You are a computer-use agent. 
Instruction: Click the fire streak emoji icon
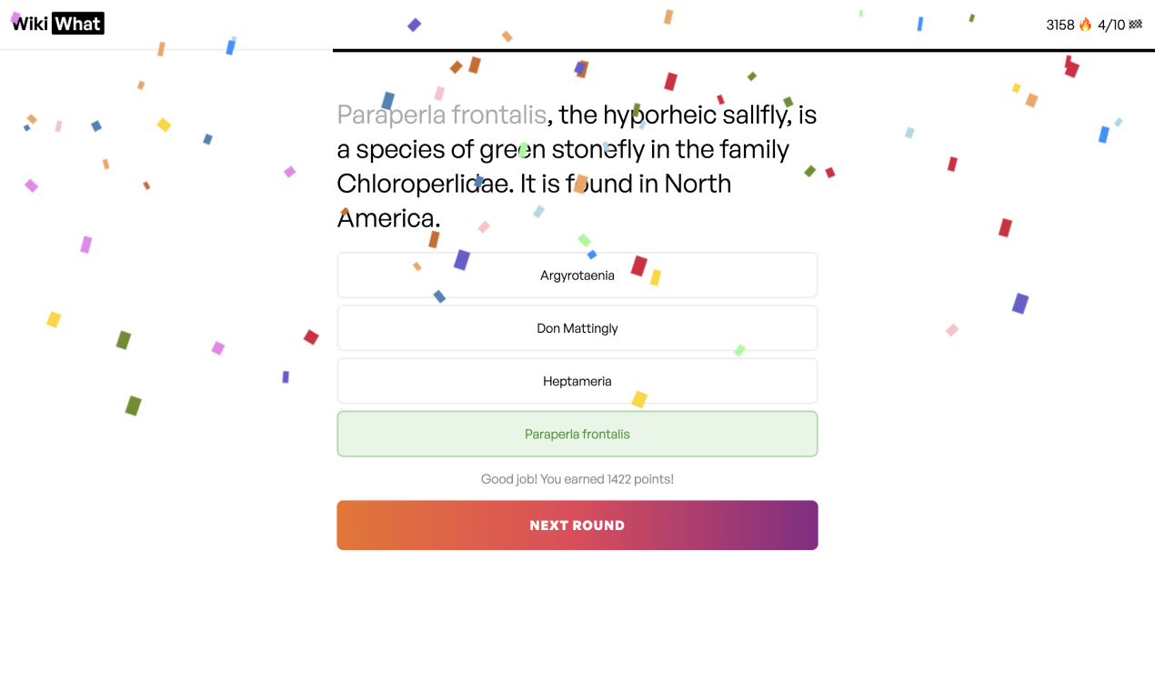coord(1084,25)
